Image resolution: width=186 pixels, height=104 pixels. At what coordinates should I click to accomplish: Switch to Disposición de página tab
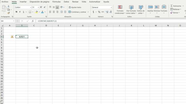click(x=40, y=2)
